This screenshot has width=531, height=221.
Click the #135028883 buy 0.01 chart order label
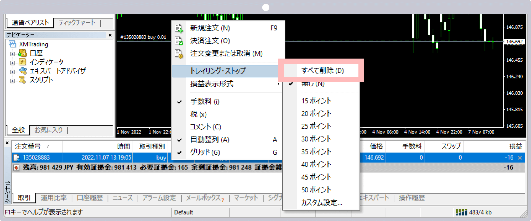click(143, 37)
